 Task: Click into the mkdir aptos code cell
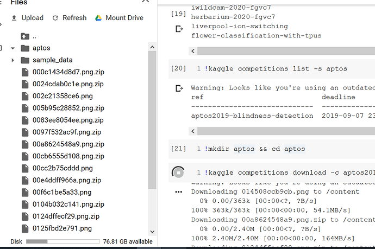(272, 149)
